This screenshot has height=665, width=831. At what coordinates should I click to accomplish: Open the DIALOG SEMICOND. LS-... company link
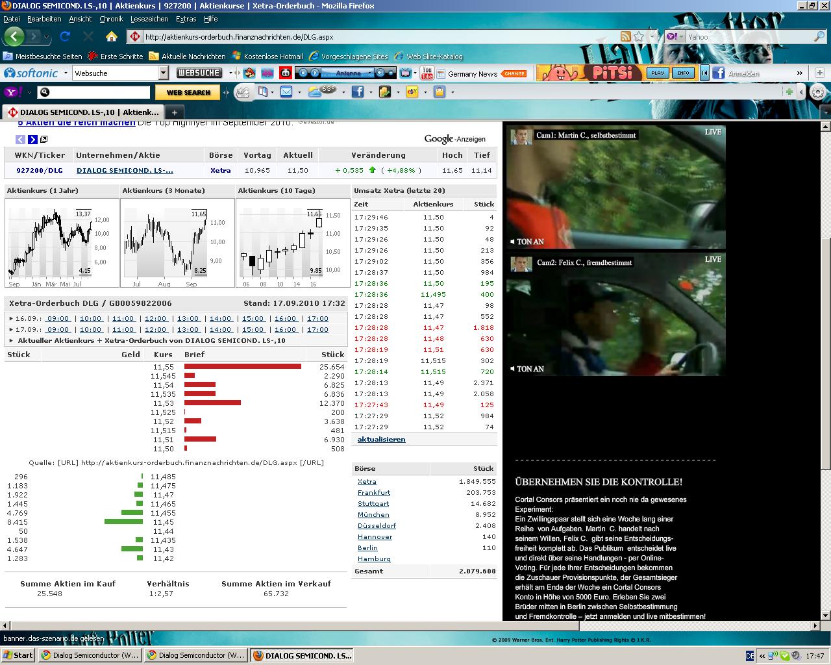click(x=125, y=171)
